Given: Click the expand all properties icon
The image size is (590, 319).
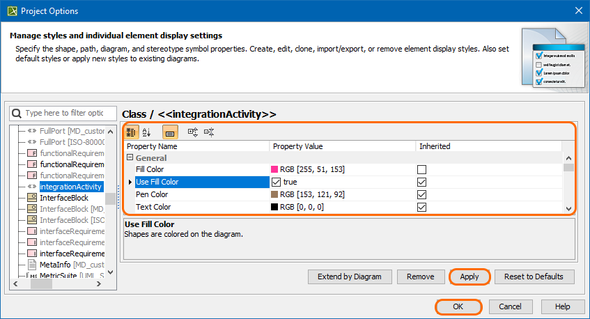Looking at the screenshot, I should tap(193, 132).
